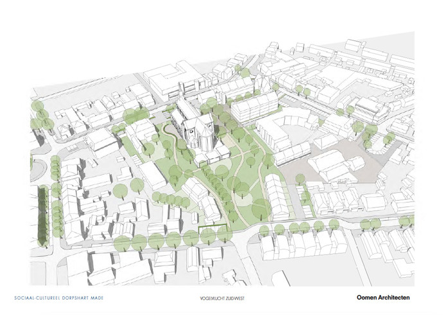Select the Sociaal-Cultureel Dorpshart Made title
Screen dimensions: 446x315
58,298
